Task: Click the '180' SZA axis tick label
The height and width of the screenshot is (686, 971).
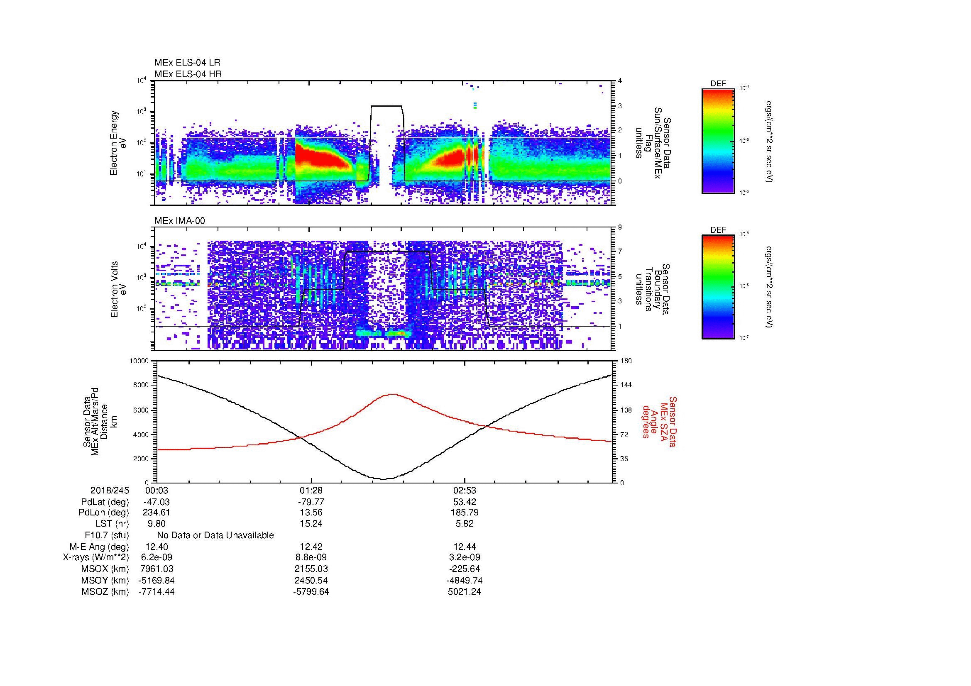Action: coord(627,361)
